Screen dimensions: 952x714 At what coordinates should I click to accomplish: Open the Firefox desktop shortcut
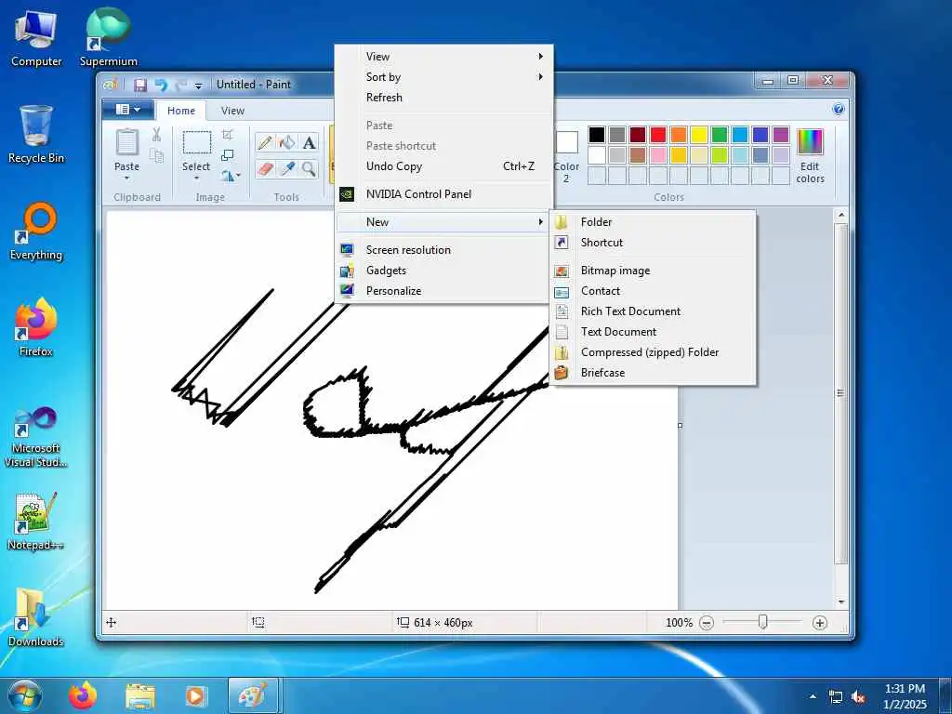pos(36,328)
